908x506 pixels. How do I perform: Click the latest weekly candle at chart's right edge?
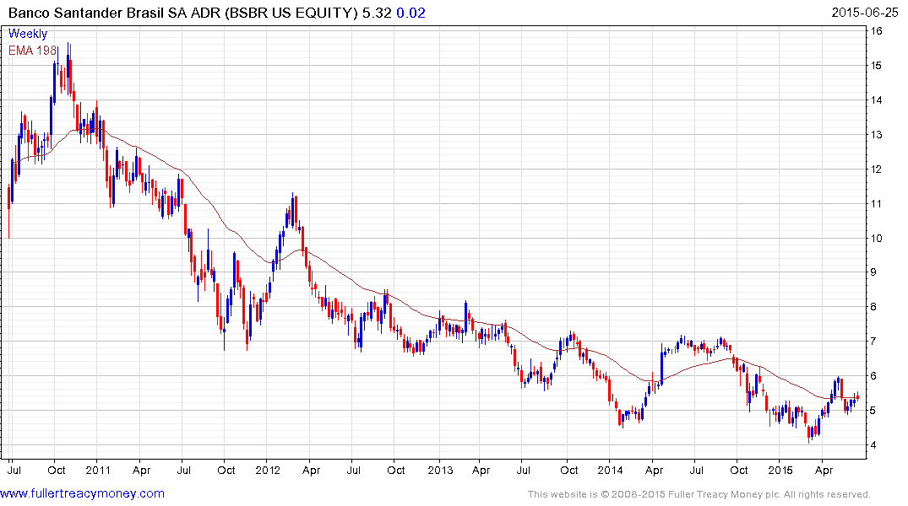pyautogui.click(x=857, y=396)
